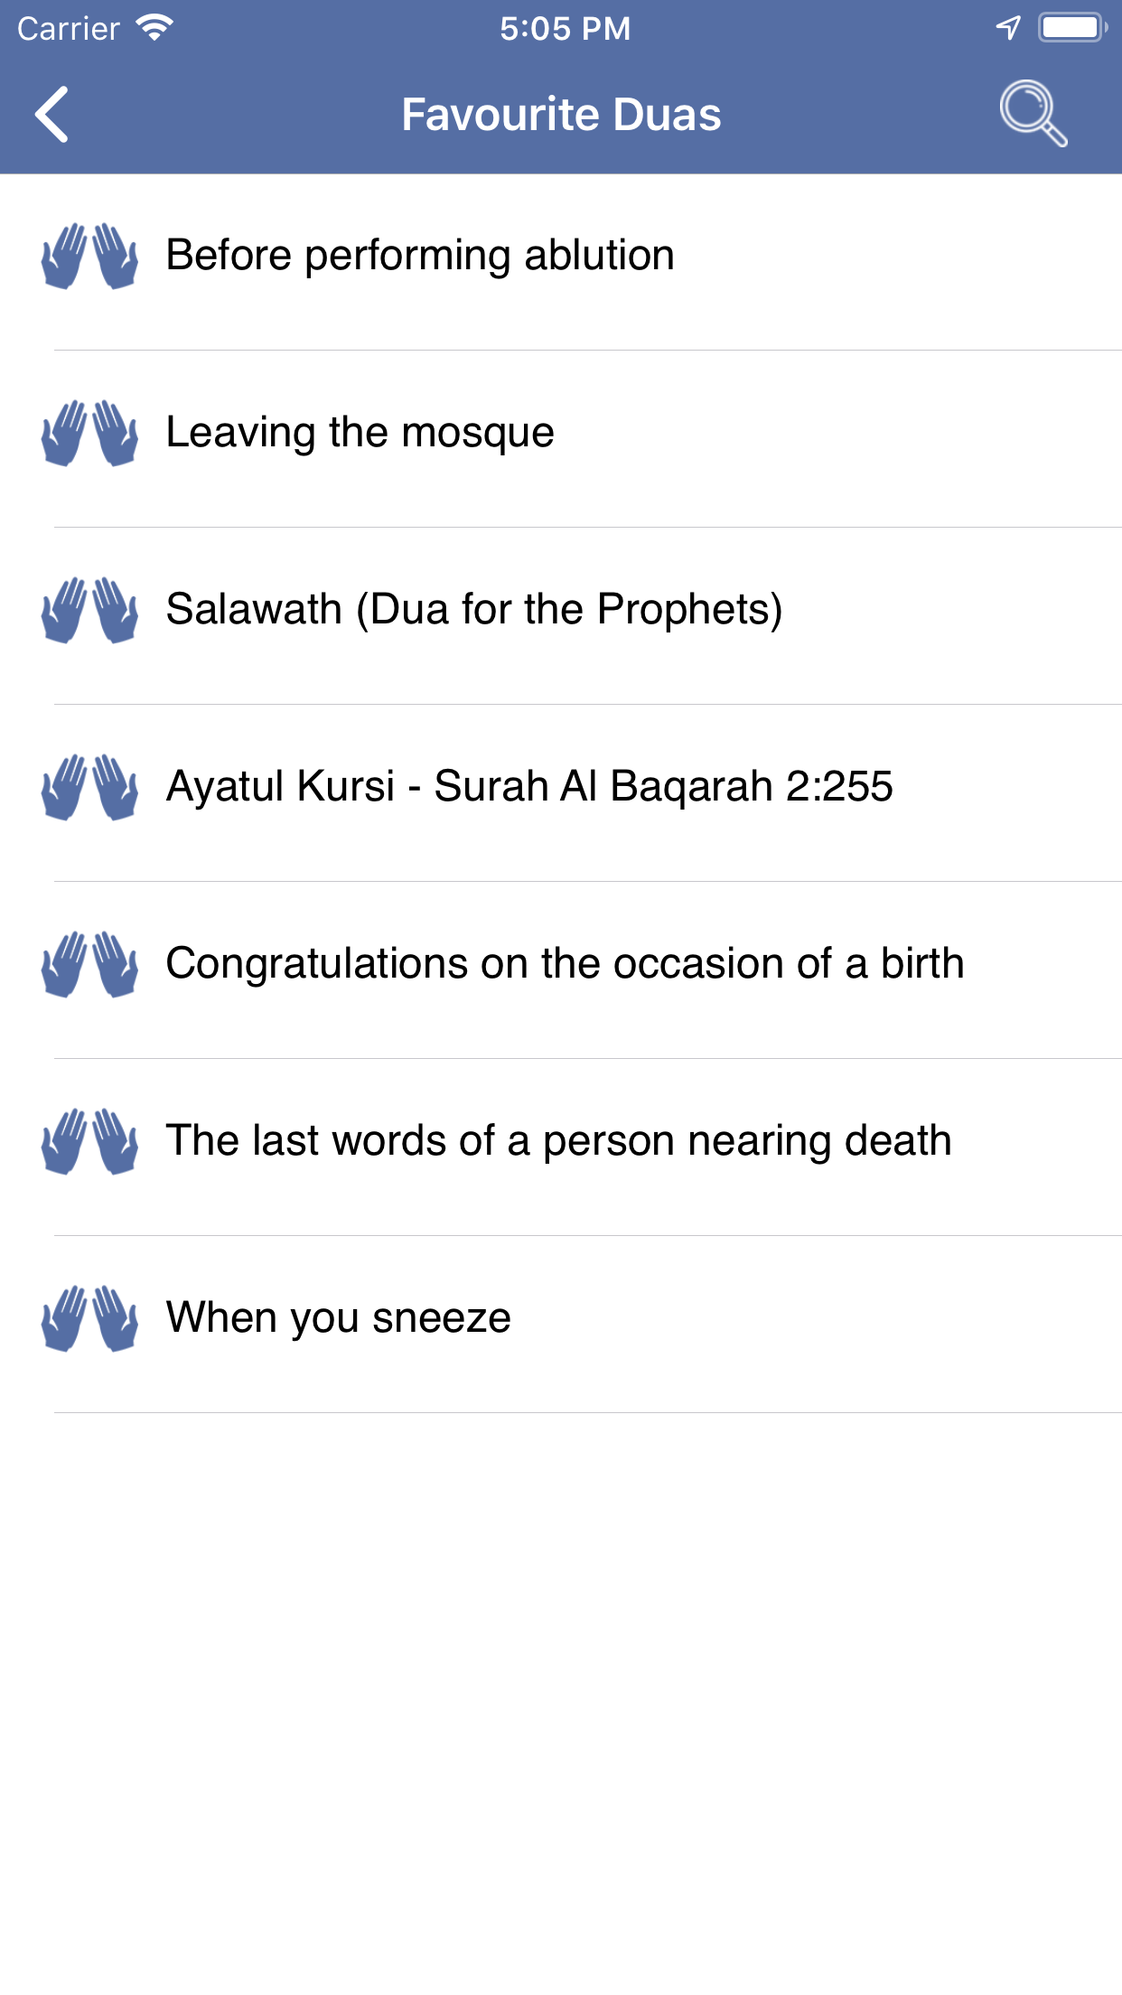This screenshot has width=1122, height=1995.
Task: Open The last words of a person nearing death
Action: pyautogui.click(x=558, y=1141)
